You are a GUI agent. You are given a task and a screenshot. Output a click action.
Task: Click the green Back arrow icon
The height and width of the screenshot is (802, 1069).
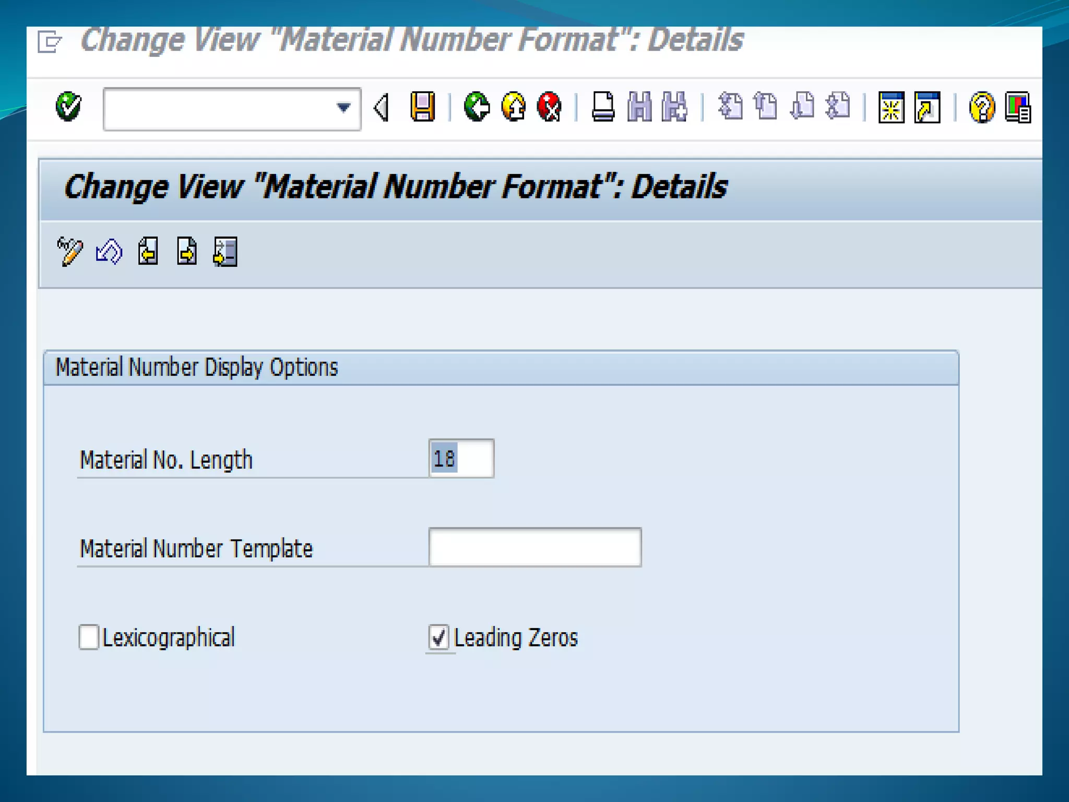[477, 107]
